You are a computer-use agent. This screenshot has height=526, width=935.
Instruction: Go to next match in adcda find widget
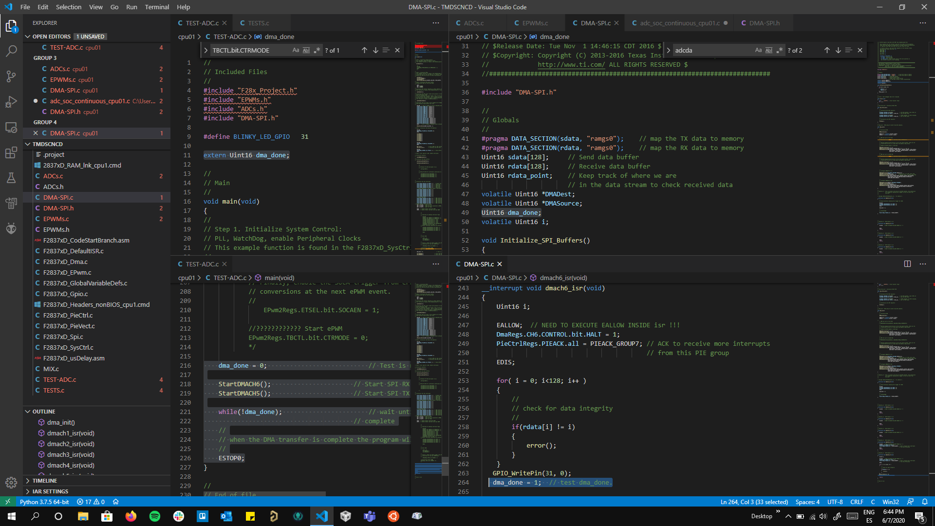[838, 50]
